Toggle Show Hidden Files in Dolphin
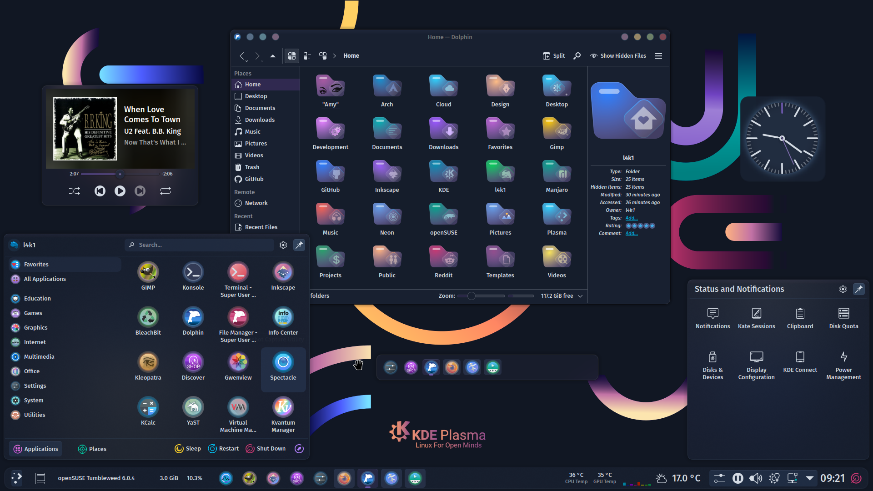This screenshot has width=873, height=491. [x=618, y=56]
